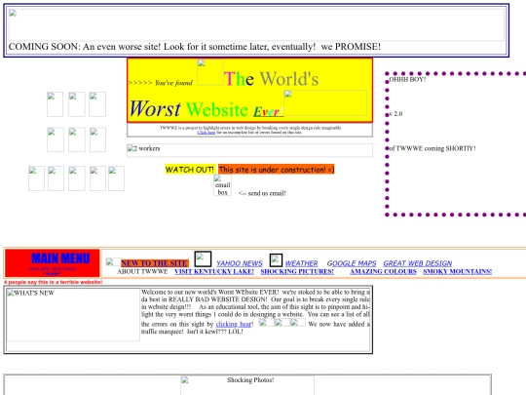Click 'This site is under construction! =)' text
The width and height of the screenshot is (526, 395).
(277, 170)
